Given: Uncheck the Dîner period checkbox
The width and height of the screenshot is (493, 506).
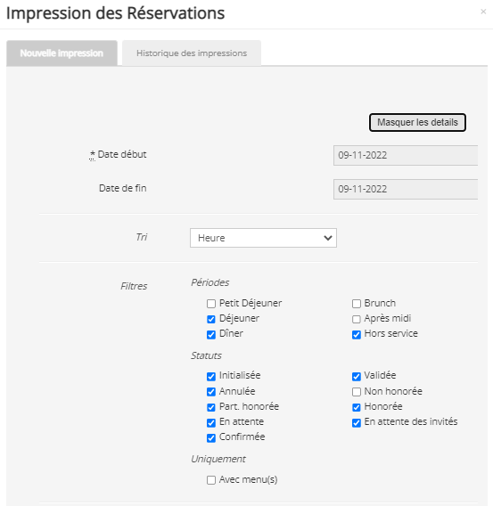Looking at the screenshot, I should (211, 335).
